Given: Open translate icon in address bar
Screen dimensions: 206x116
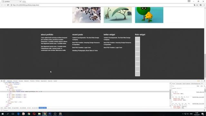Looking at the screenshot, I should point(194,5).
